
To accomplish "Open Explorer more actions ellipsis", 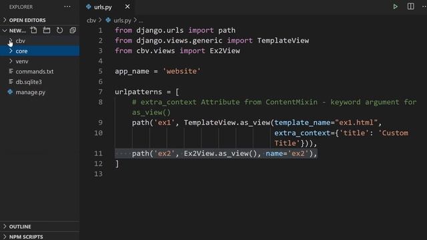I will click(x=67, y=7).
